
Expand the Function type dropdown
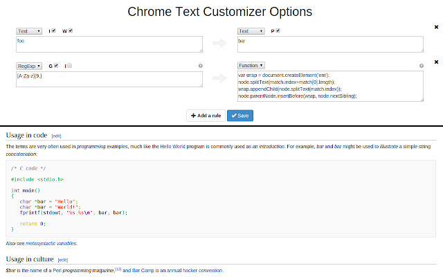tap(252, 66)
